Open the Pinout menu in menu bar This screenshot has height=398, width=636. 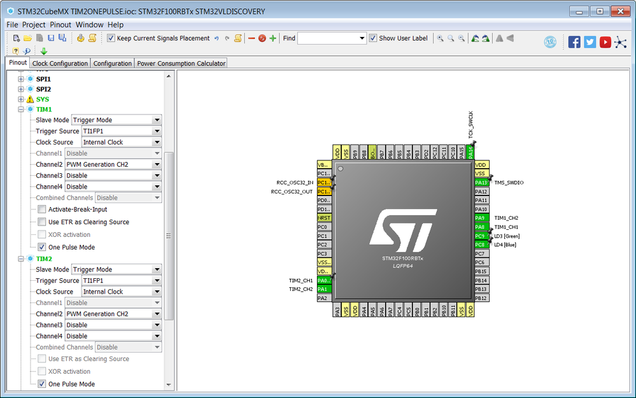click(x=60, y=25)
